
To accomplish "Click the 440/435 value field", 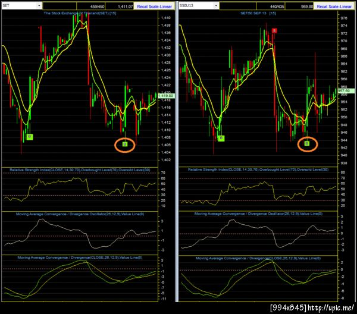I will click(x=271, y=7).
